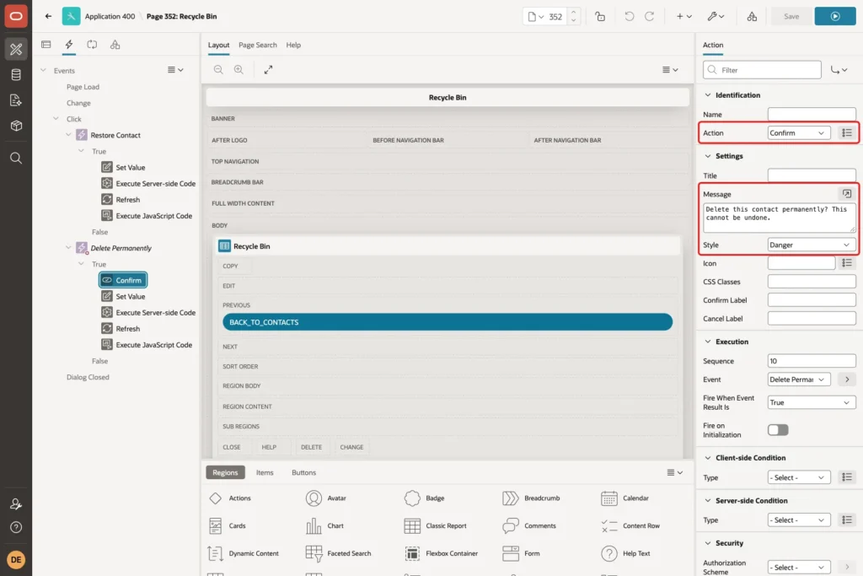The width and height of the screenshot is (863, 576).
Task: Open the Style dropdown showing Danger
Action: click(812, 245)
